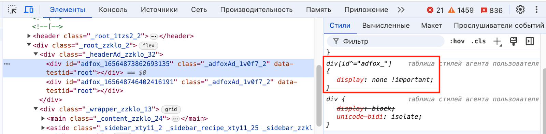Click the flex badge on _root_zzklo_2
546x134 pixels.
148,45
